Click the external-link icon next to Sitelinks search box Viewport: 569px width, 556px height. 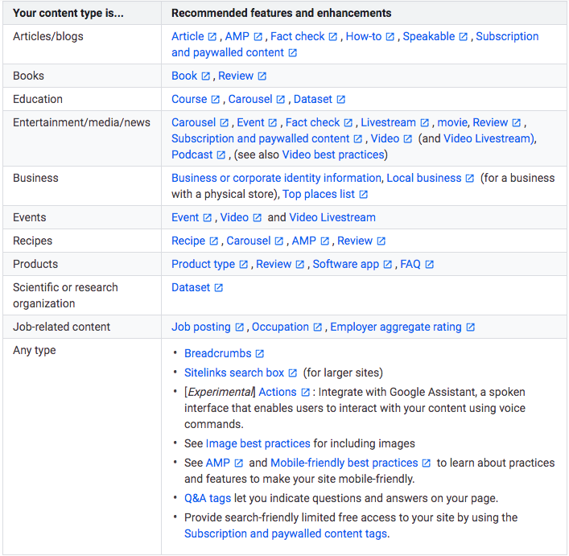coord(293,373)
